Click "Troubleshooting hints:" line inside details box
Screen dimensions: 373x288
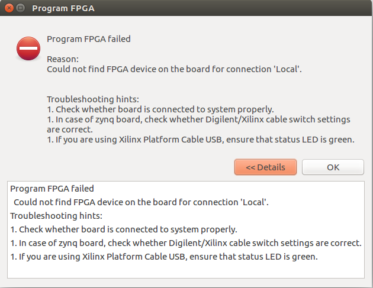pyautogui.click(x=56, y=216)
